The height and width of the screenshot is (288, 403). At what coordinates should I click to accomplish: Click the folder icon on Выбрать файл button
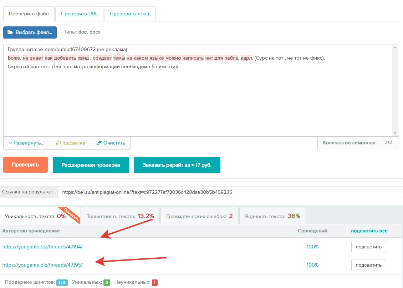[x=10, y=32]
